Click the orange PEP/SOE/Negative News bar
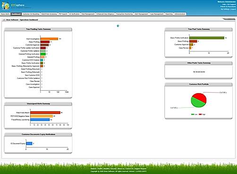The image size is (237, 174). point(42,116)
